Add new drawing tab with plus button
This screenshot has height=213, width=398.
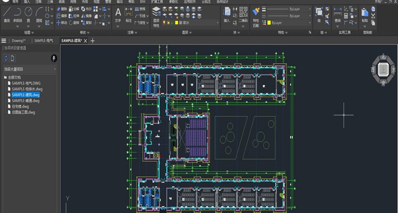point(93,41)
